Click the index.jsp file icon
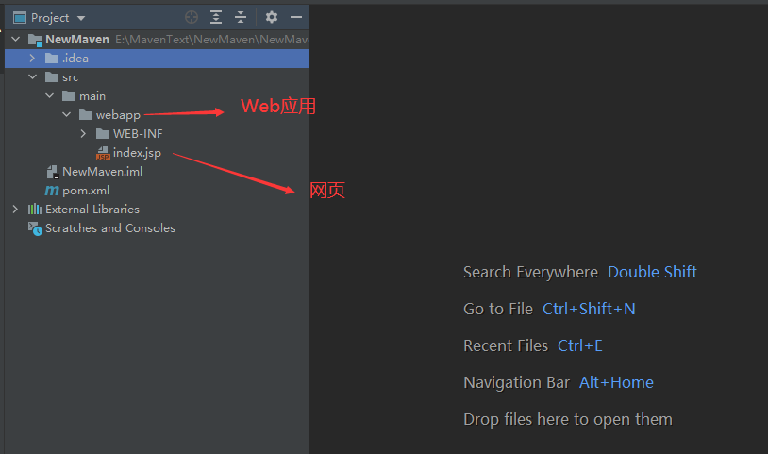The height and width of the screenshot is (454, 768). tap(103, 153)
